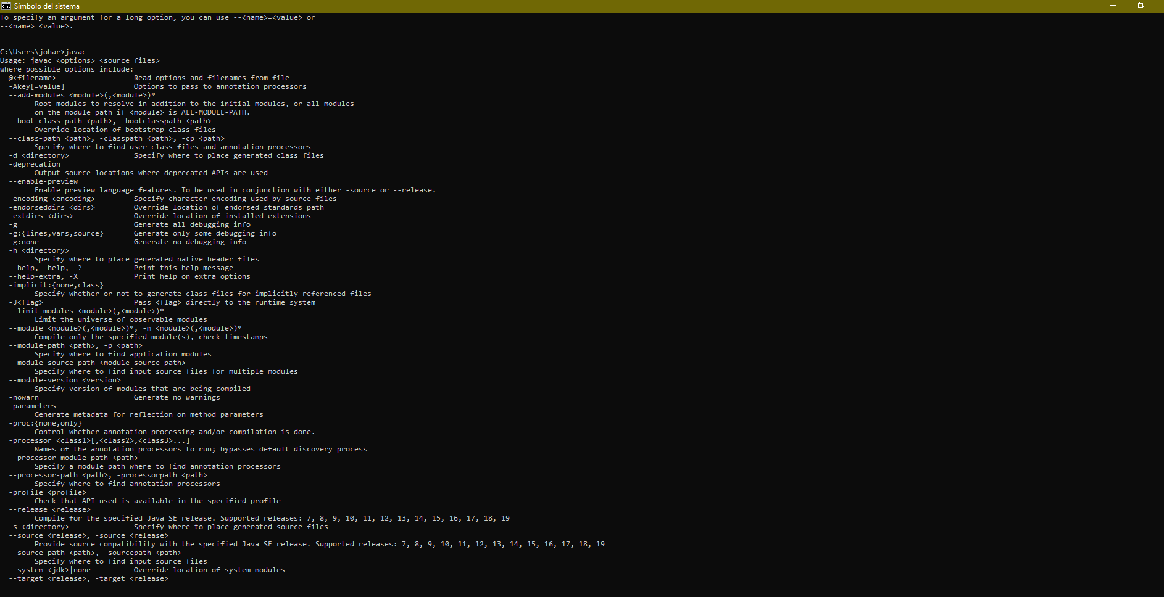This screenshot has width=1164, height=597.
Task: Click 'Compile for the specified Java SE release' line
Action: click(272, 518)
